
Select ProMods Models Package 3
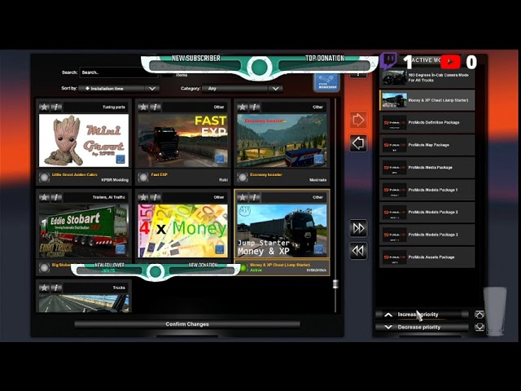427,235
